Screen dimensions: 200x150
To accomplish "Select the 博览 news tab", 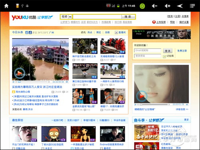I will (98, 32).
